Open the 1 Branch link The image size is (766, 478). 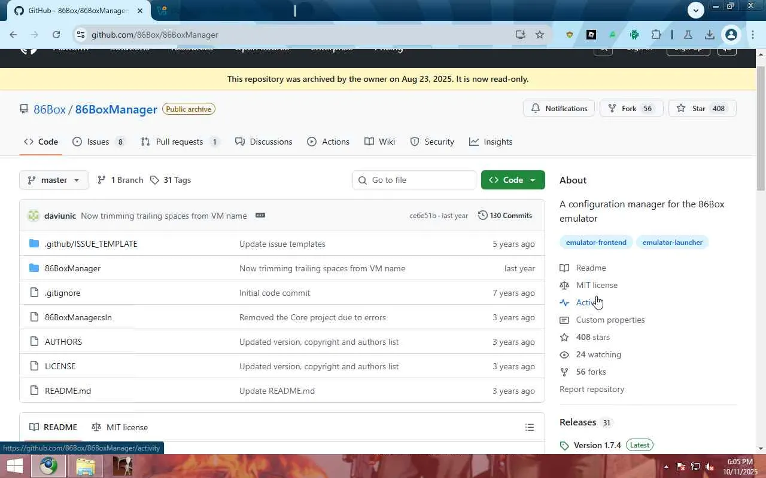[120, 180]
